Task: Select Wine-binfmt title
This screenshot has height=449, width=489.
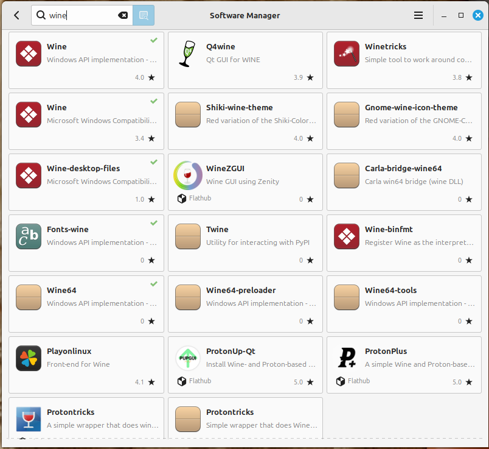Action: (x=389, y=229)
